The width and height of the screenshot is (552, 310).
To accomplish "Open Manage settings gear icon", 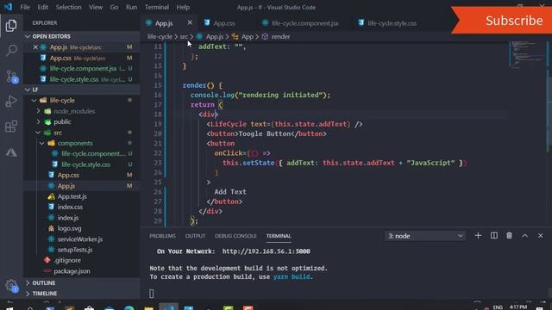I will point(12,286).
